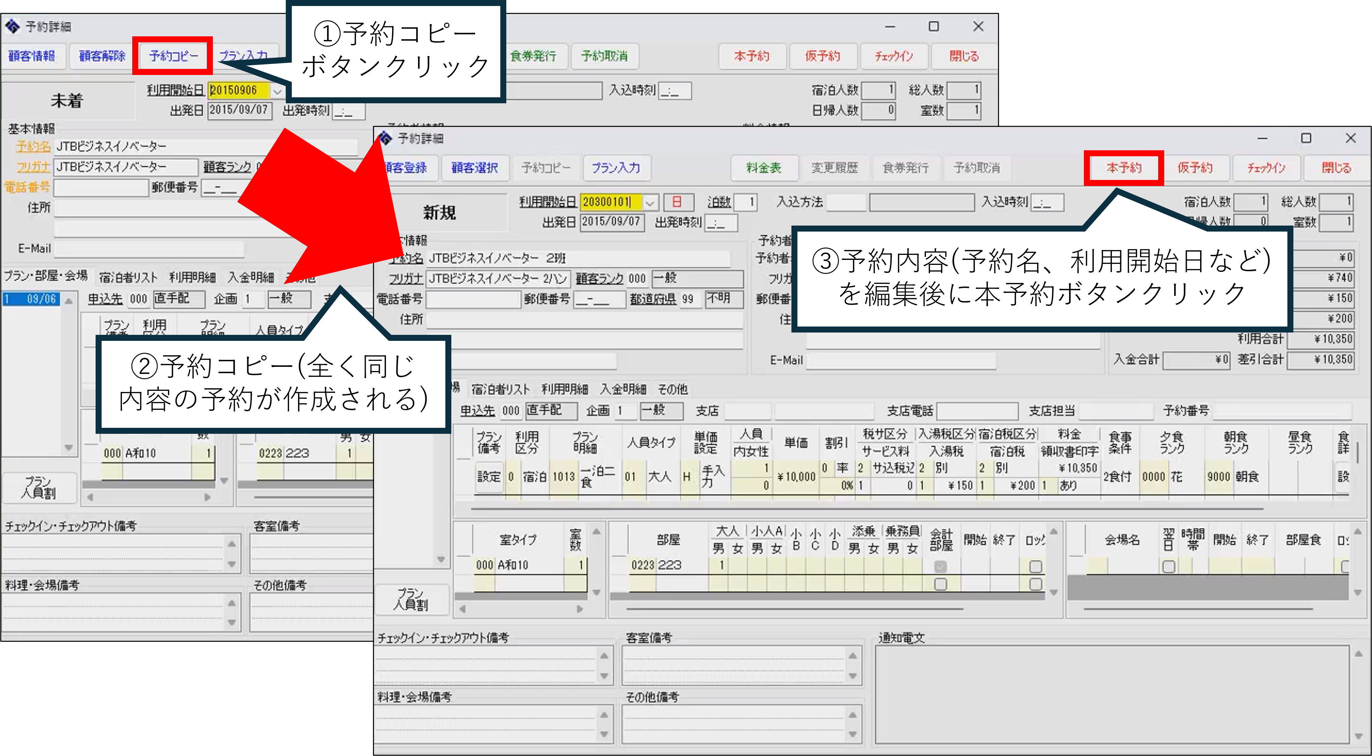Click the scroll-down arrow of the front window's 会場名 grid
The width and height of the screenshot is (1372, 756).
tap(1358, 592)
